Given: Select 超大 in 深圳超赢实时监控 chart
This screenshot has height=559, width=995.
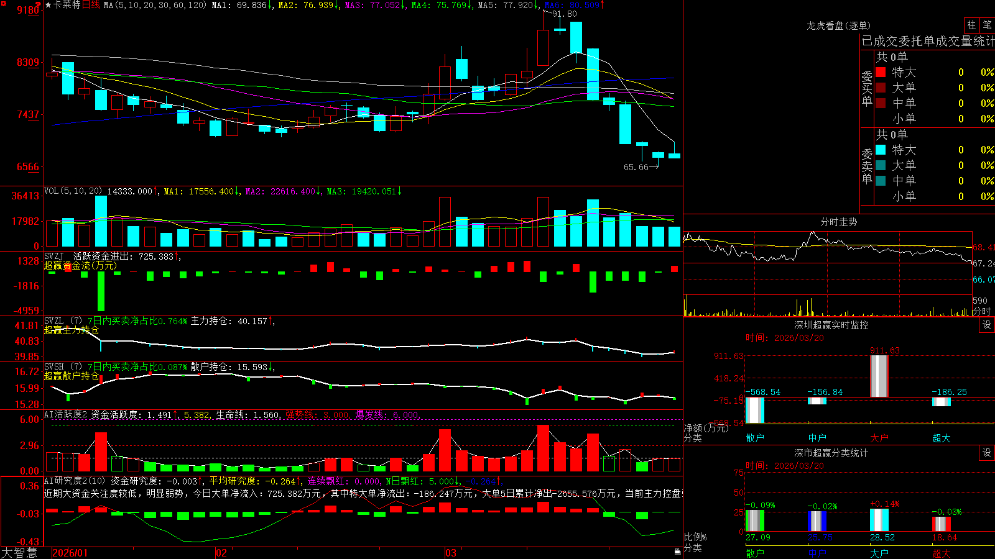Looking at the screenshot, I should click(x=942, y=438).
